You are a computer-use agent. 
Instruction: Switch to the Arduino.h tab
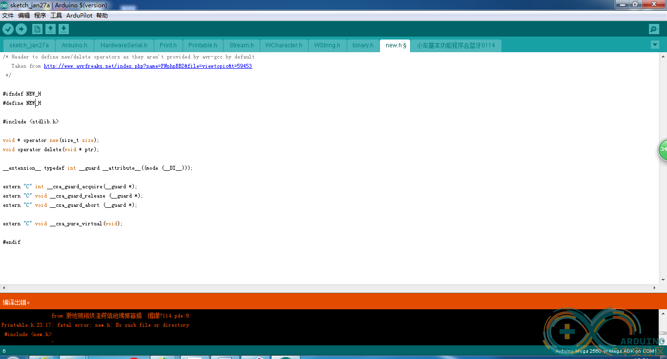(74, 45)
